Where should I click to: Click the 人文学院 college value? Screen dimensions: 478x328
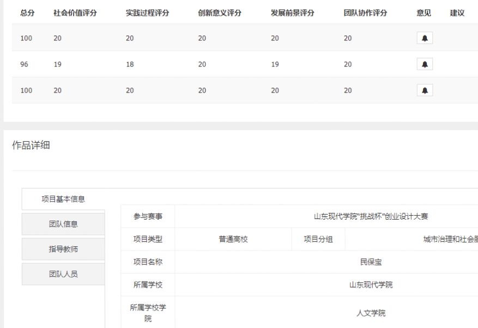pyautogui.click(x=371, y=313)
